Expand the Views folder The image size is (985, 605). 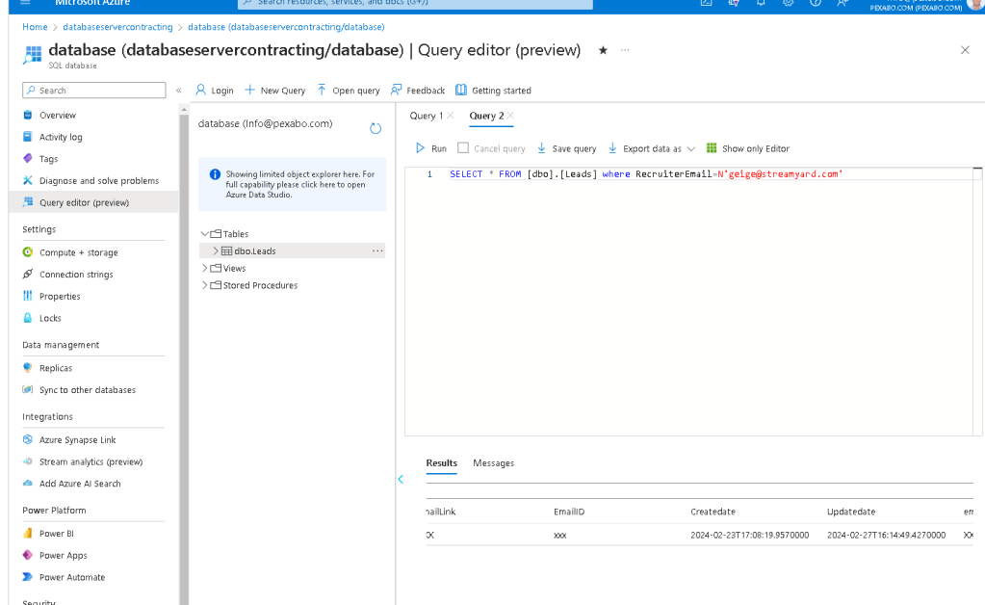(x=205, y=268)
